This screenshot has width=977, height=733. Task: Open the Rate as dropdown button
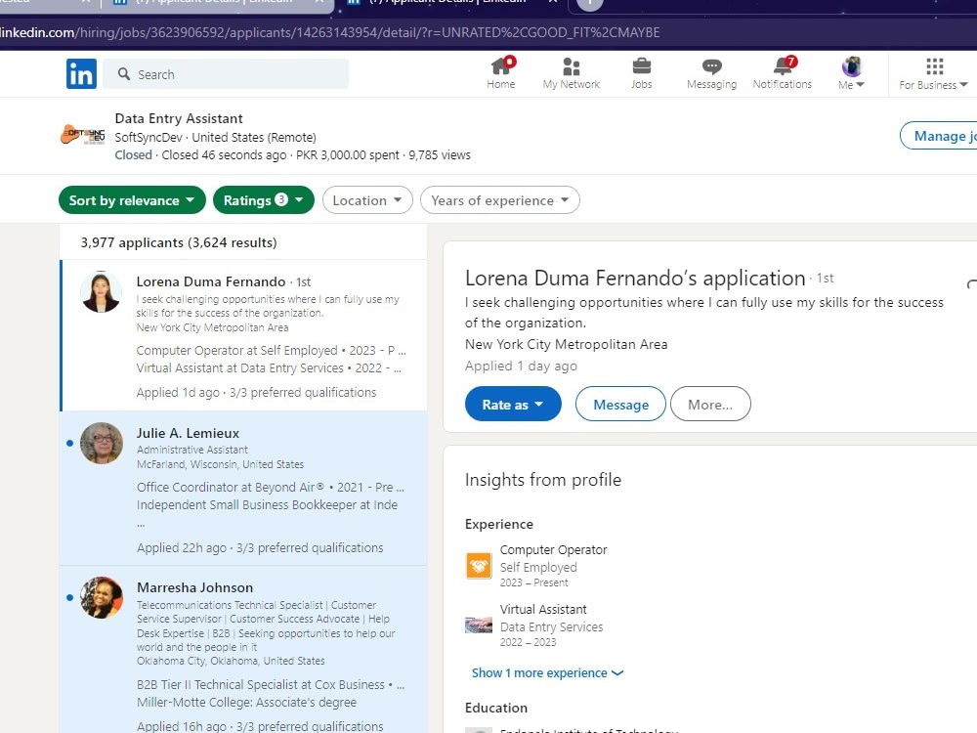513,405
